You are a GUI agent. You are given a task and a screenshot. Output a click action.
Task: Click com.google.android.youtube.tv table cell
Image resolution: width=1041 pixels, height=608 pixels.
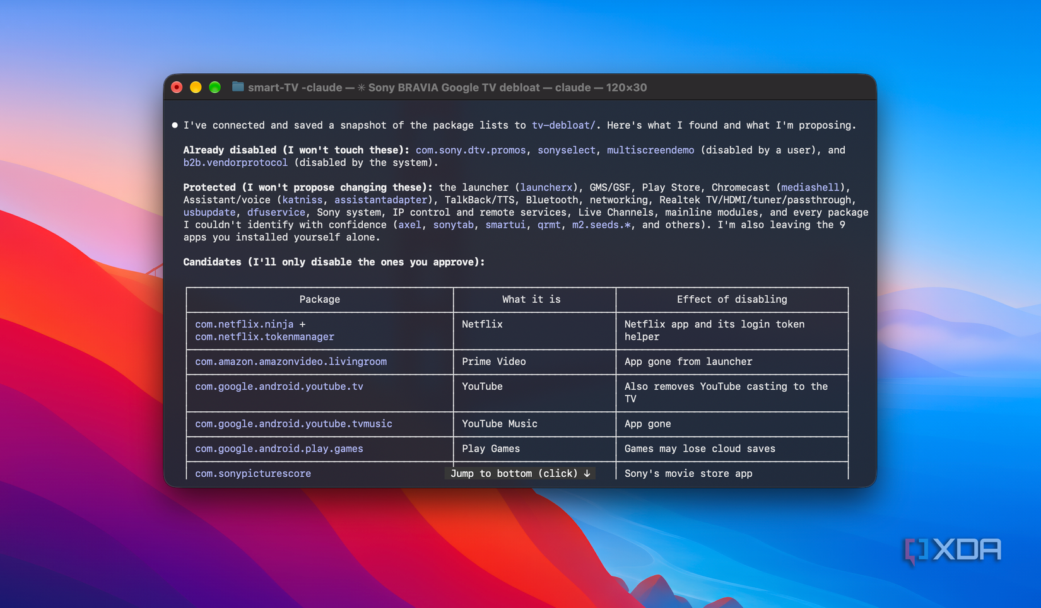coord(319,393)
